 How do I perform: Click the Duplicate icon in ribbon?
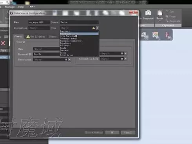(x=167, y=21)
